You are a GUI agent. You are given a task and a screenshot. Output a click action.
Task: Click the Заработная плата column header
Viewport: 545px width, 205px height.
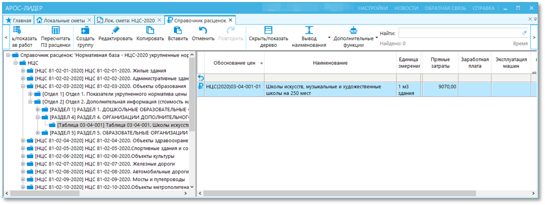475,63
